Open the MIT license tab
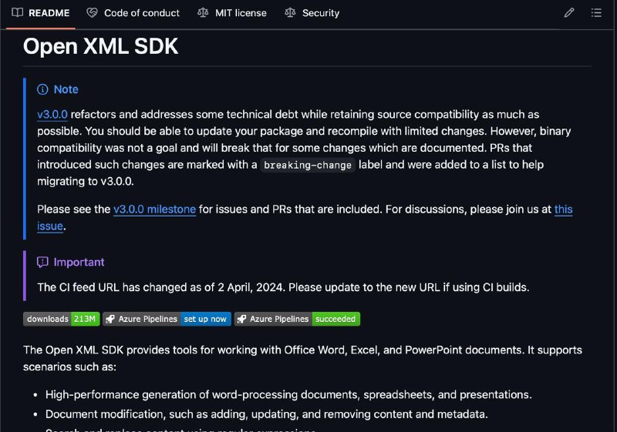The width and height of the screenshot is (617, 432). (x=232, y=13)
